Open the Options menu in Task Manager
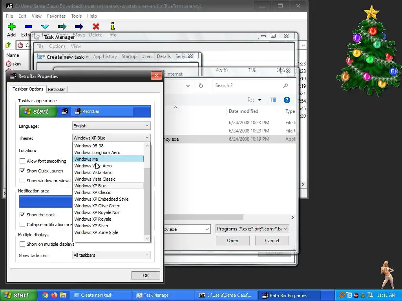Image resolution: width=402 pixels, height=301 pixels. click(57, 46)
